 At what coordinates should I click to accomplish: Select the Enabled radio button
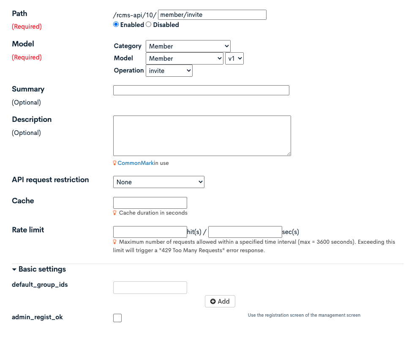pos(116,24)
